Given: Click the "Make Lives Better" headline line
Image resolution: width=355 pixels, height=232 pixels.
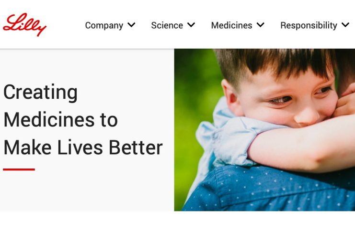Looking at the screenshot, I should (x=83, y=148).
